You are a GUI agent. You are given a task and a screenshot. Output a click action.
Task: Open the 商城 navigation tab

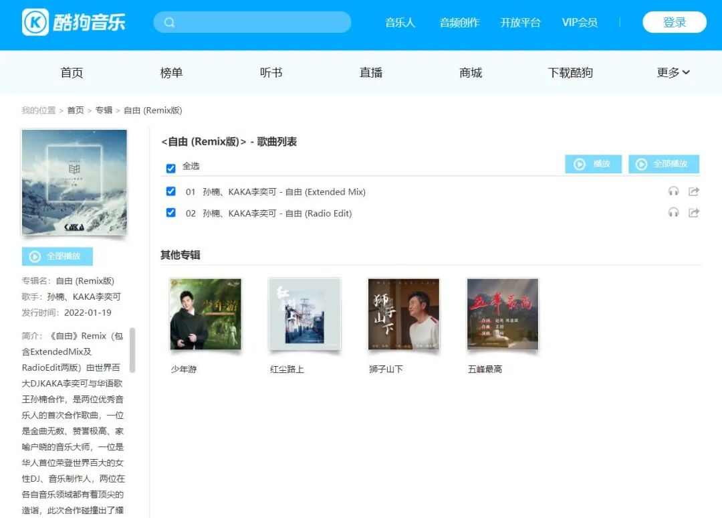point(471,72)
